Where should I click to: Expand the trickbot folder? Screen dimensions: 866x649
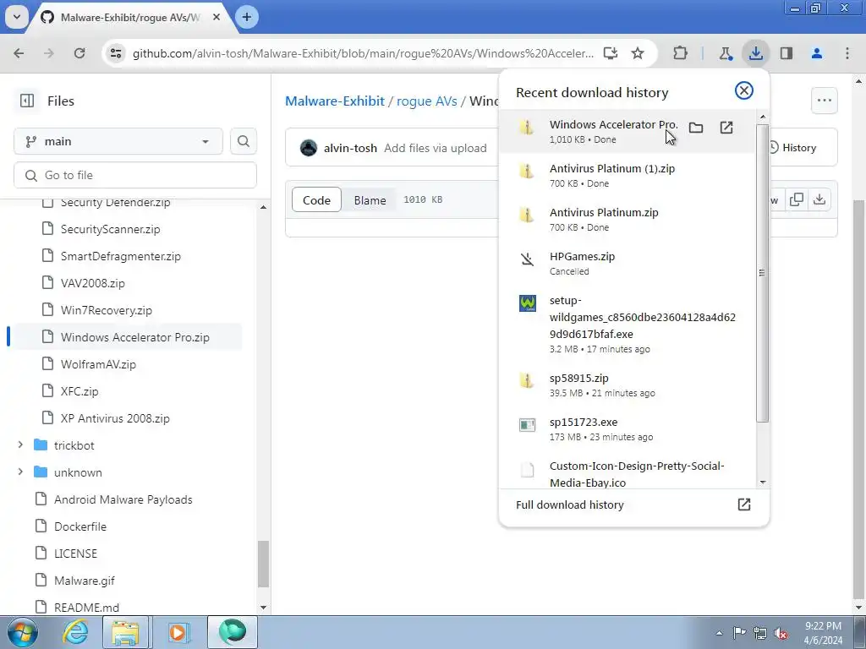(x=20, y=444)
